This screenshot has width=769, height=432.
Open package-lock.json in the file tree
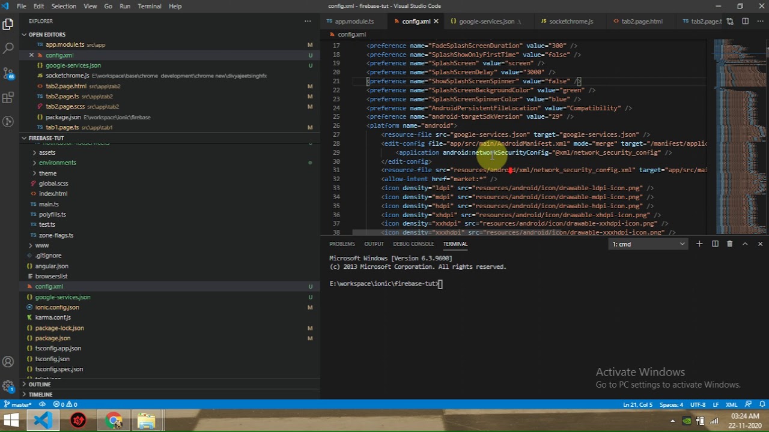point(59,328)
